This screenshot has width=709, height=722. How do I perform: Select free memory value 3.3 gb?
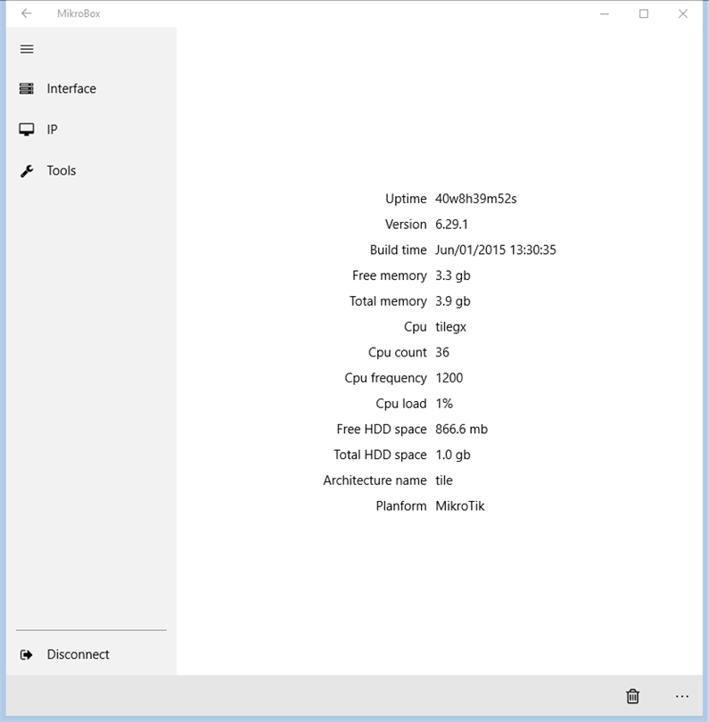point(453,275)
